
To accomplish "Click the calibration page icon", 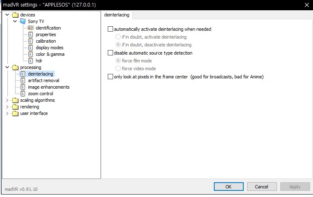I will click(30, 41).
